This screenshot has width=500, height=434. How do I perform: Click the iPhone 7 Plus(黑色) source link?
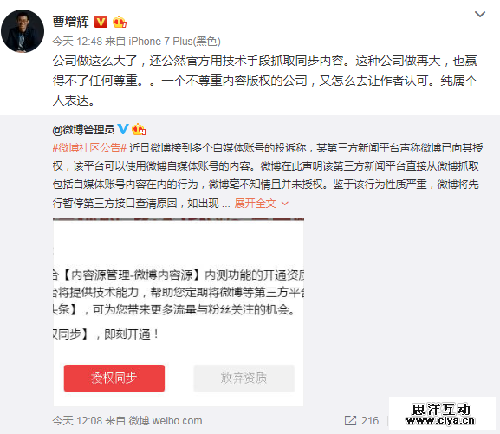(x=174, y=41)
